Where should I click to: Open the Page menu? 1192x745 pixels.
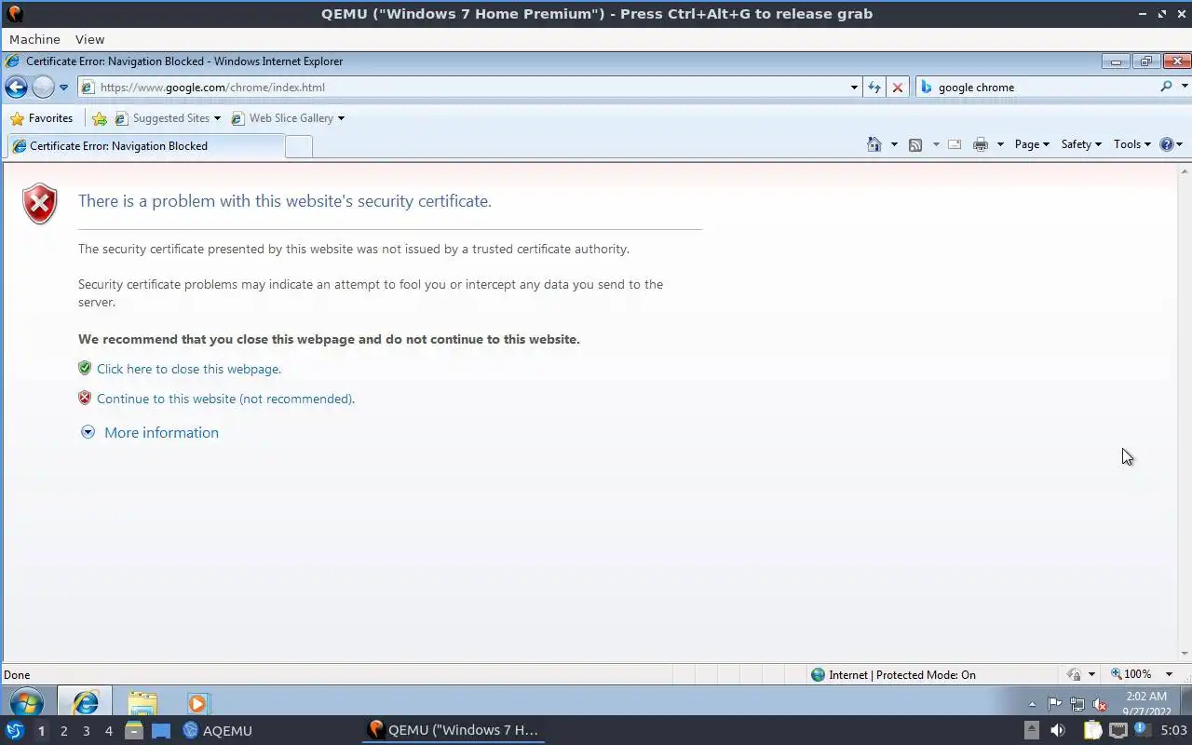pos(1032,144)
